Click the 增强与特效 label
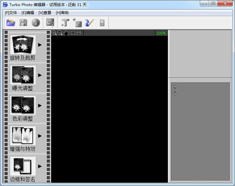235x186 pixels. [x=23, y=149]
